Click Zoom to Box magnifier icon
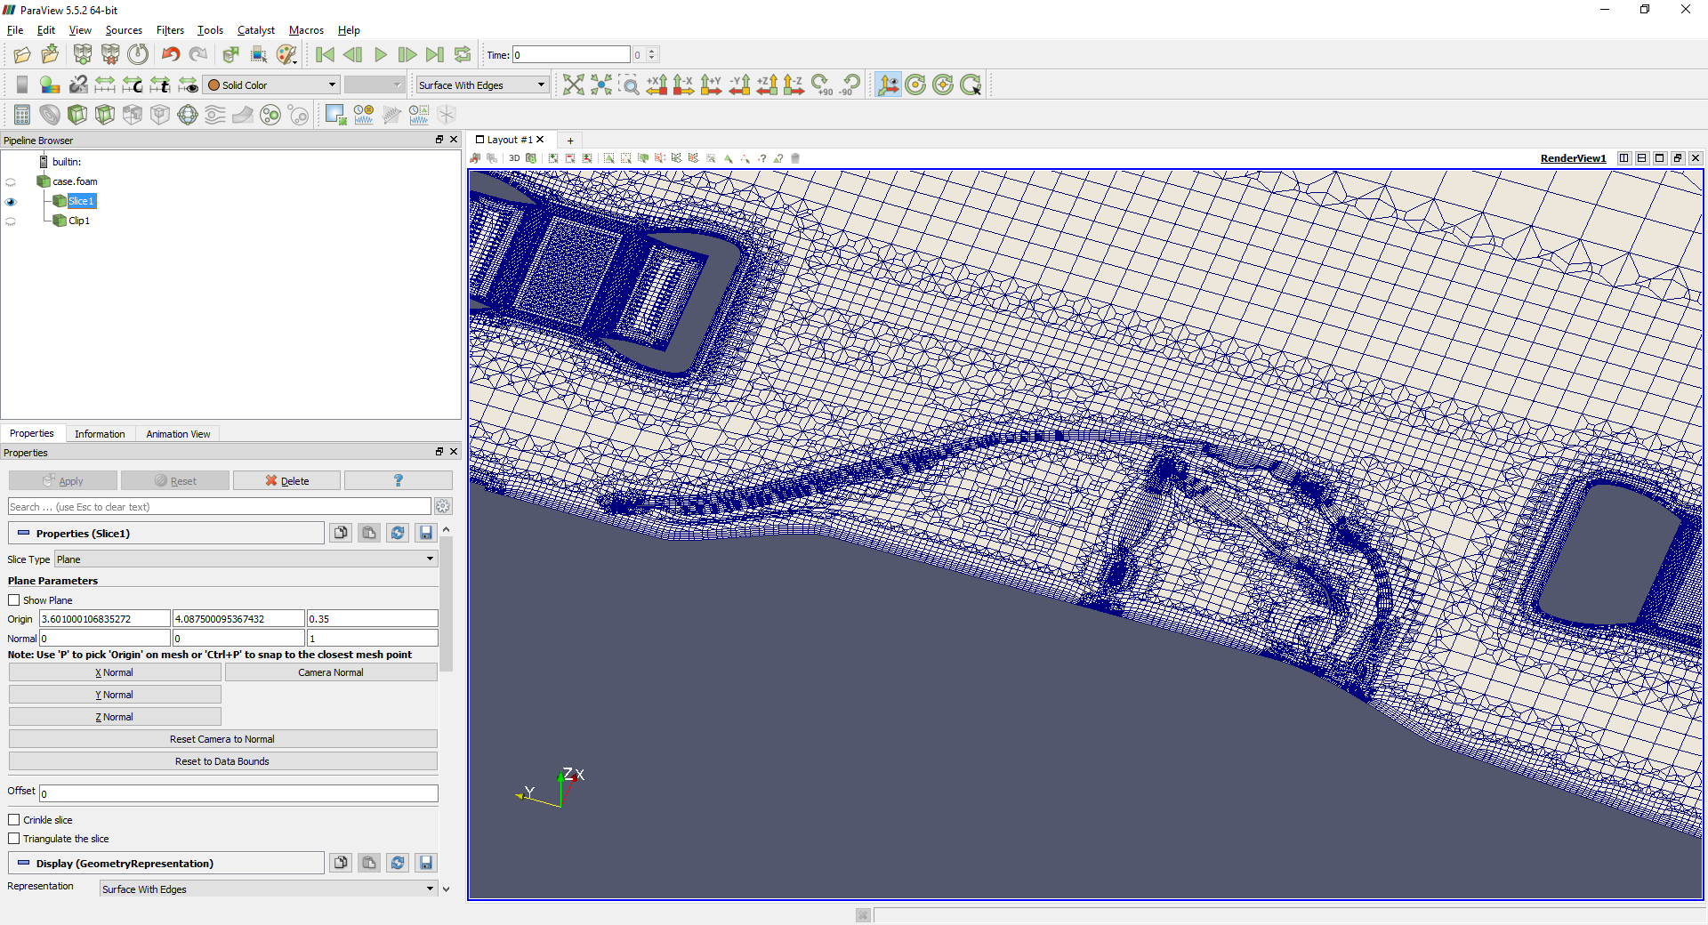Viewport: 1708px width, 925px height. click(629, 85)
